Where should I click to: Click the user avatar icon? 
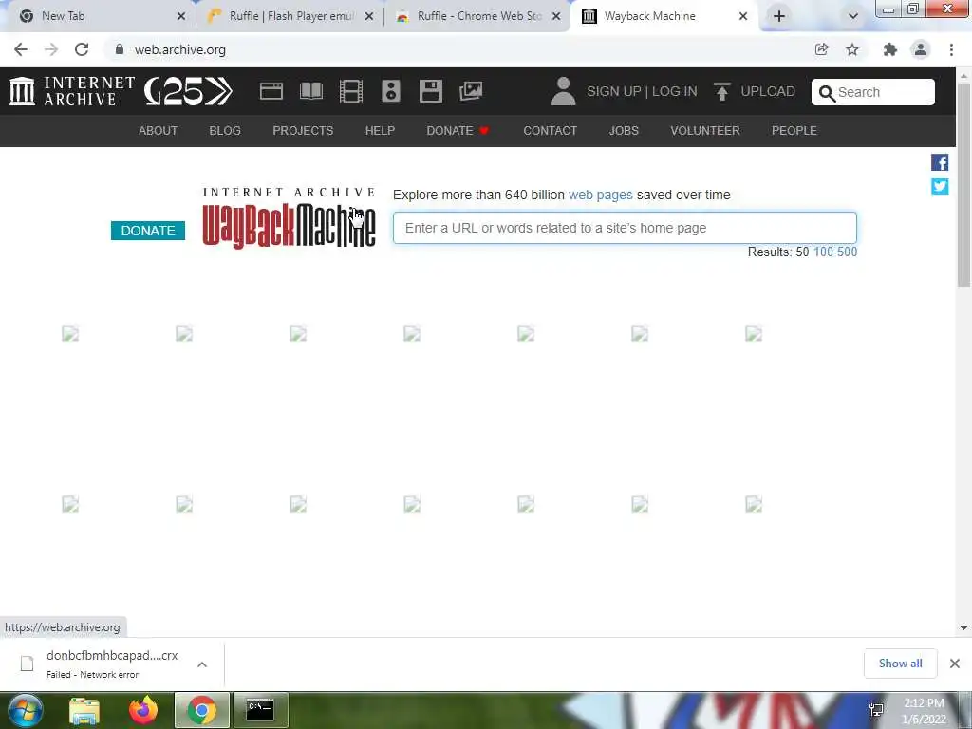563,91
